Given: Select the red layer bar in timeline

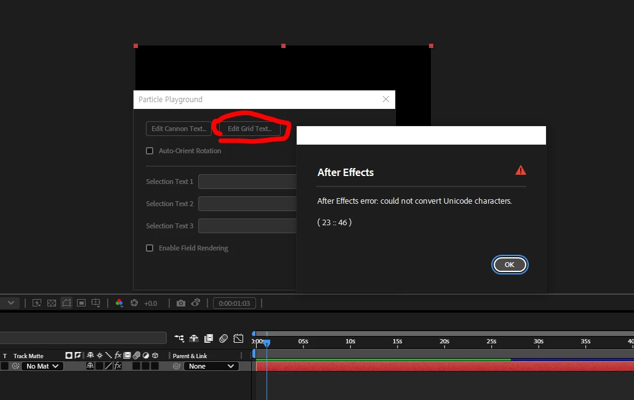Looking at the screenshot, I should [x=445, y=367].
